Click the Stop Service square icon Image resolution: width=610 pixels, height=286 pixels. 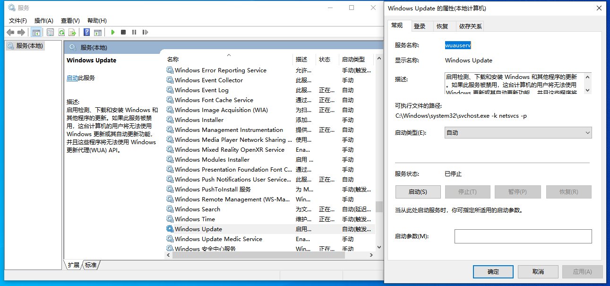[123, 32]
